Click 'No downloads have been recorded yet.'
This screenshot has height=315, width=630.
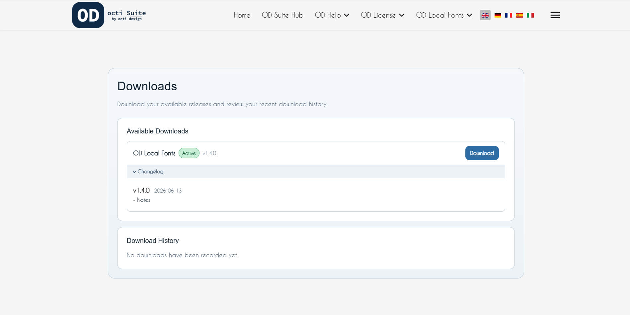pos(182,255)
